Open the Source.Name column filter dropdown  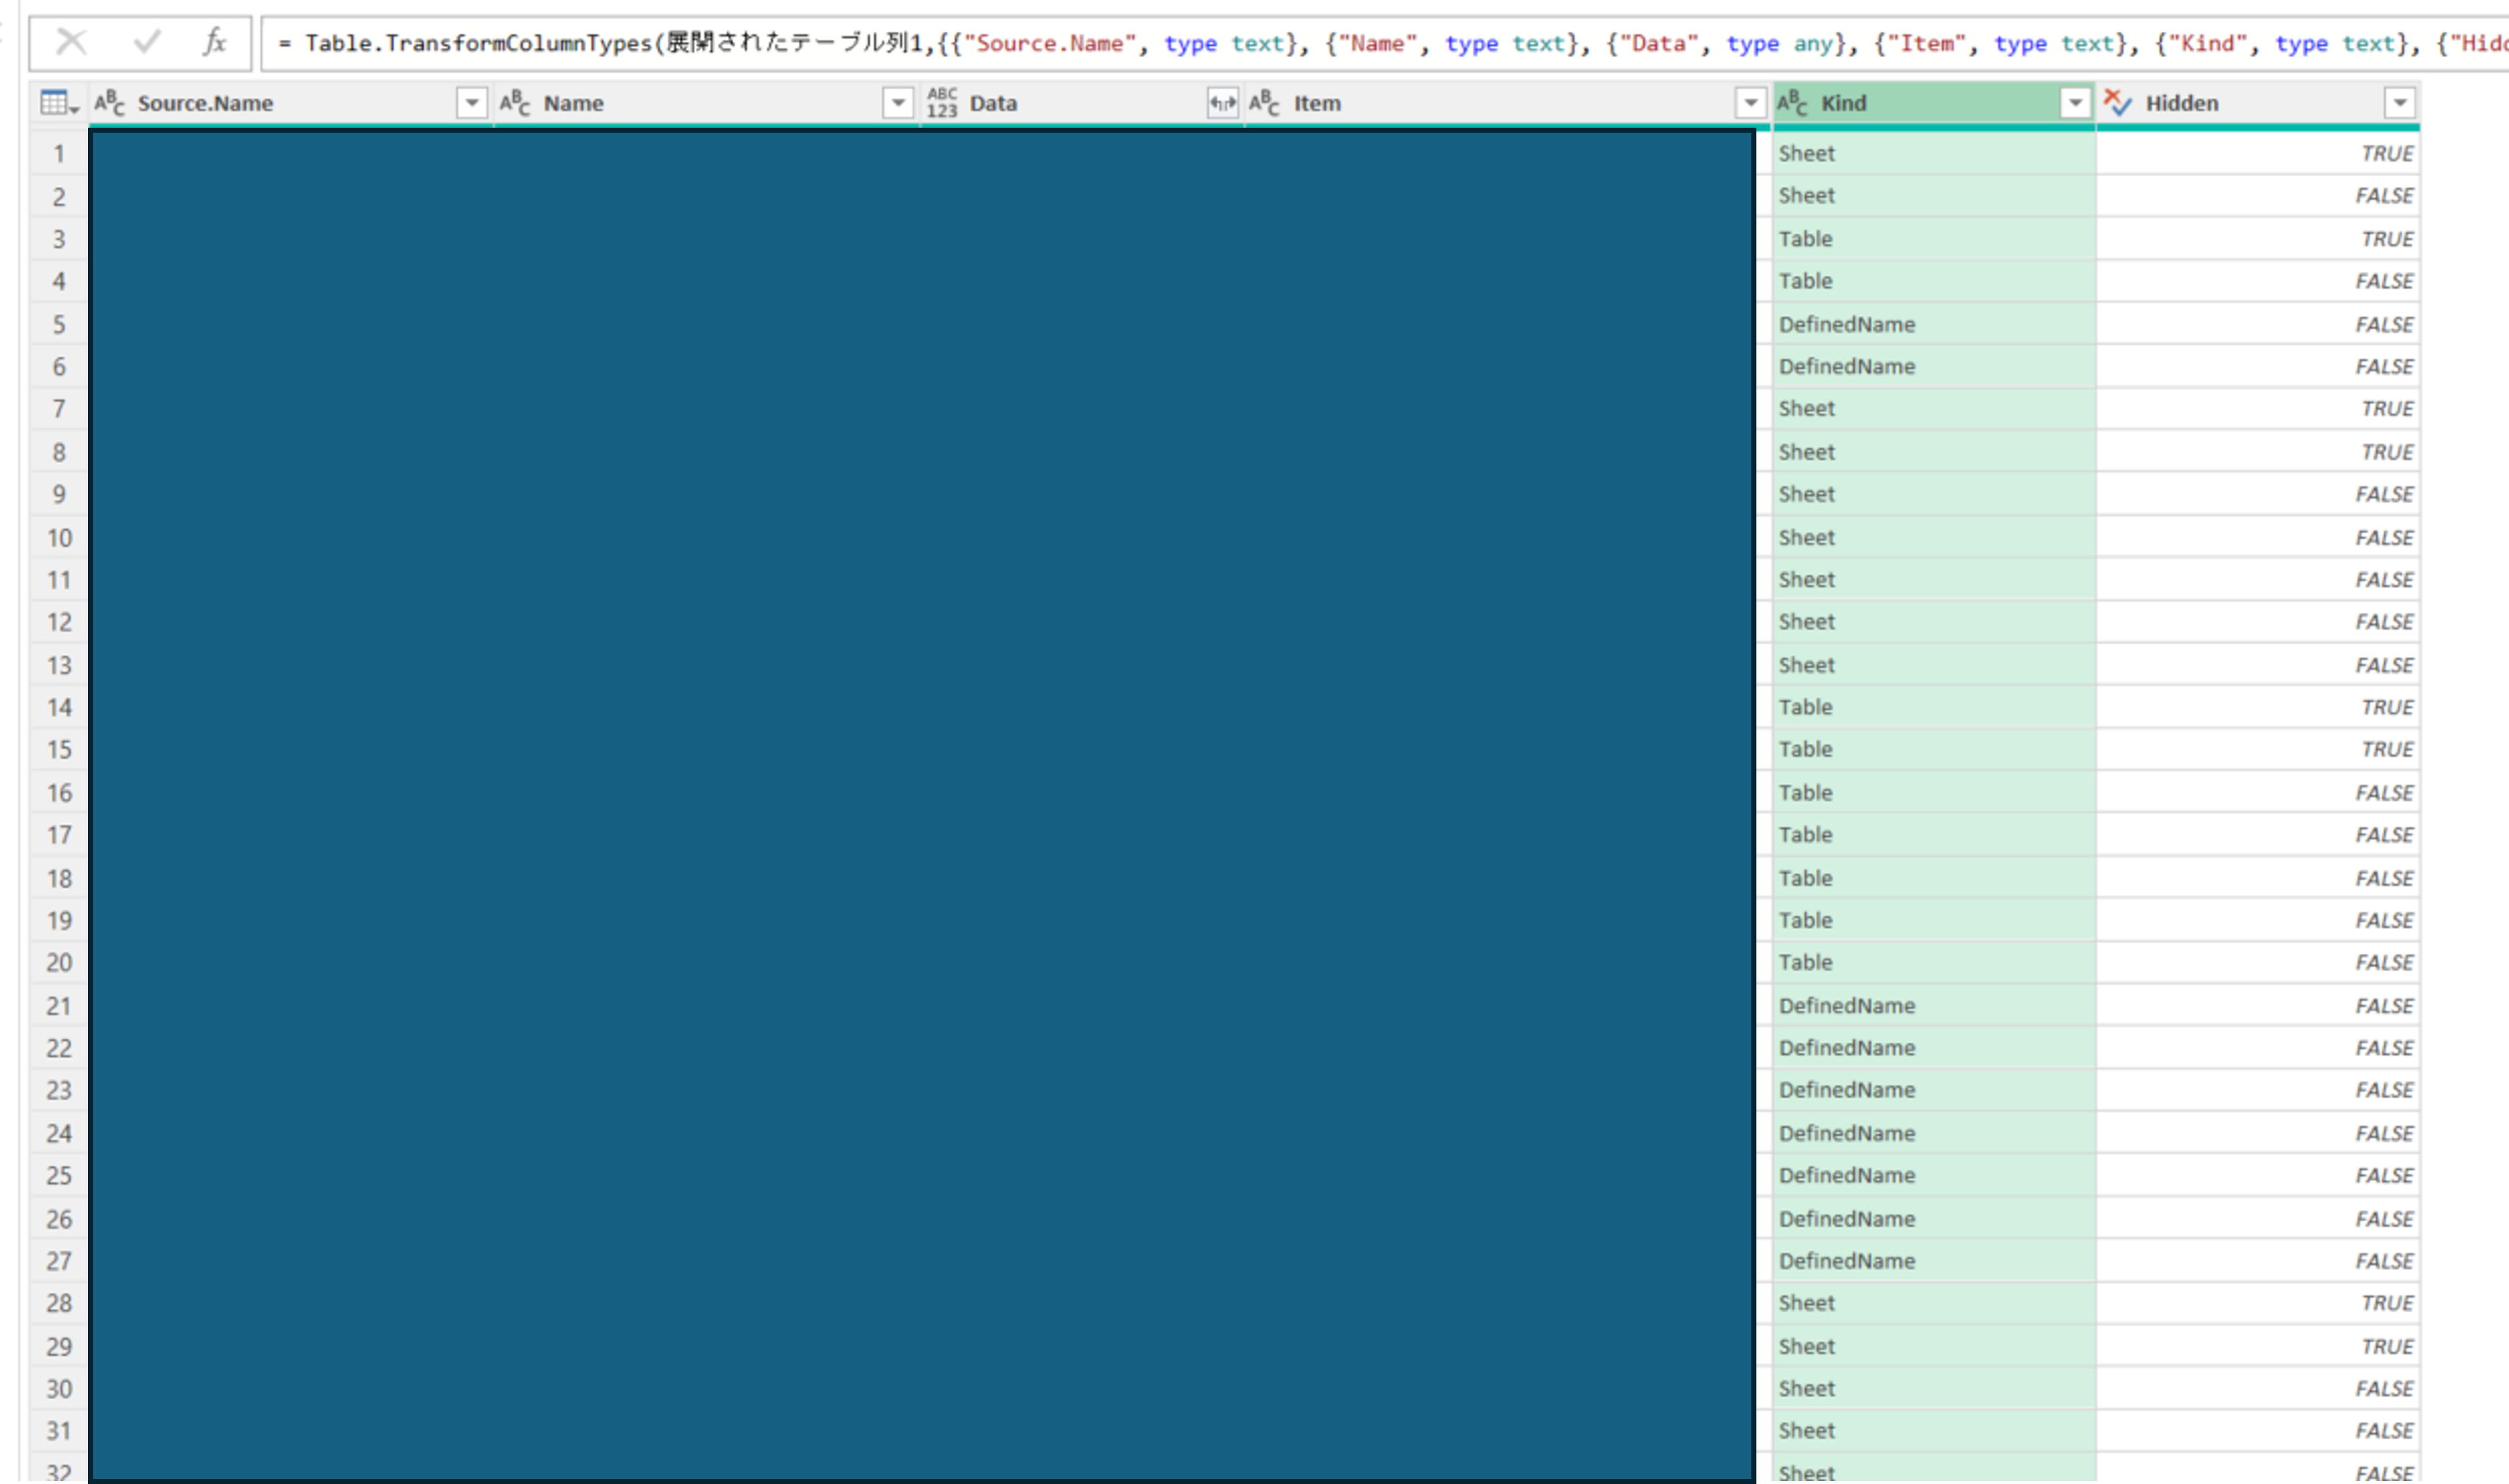471,103
